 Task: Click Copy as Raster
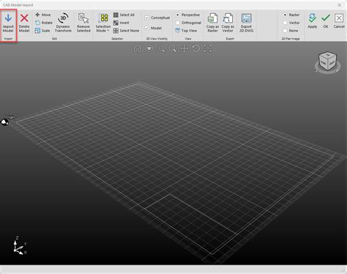tap(212, 23)
